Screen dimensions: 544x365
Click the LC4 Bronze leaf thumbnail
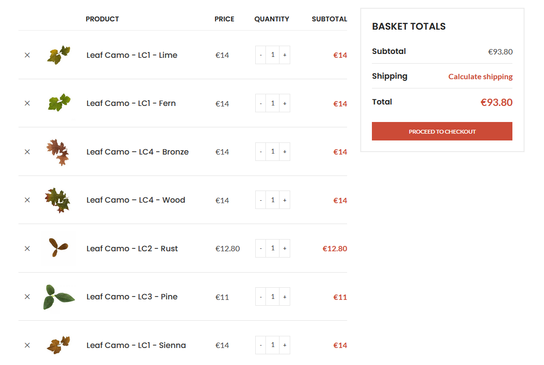[x=58, y=152]
